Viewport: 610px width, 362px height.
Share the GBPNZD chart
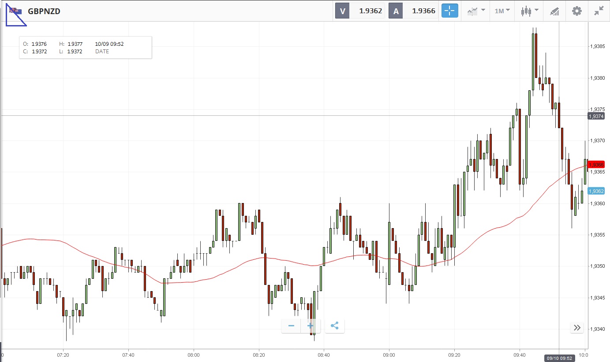[x=334, y=326]
